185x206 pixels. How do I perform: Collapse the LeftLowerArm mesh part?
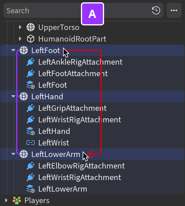(x=13, y=154)
